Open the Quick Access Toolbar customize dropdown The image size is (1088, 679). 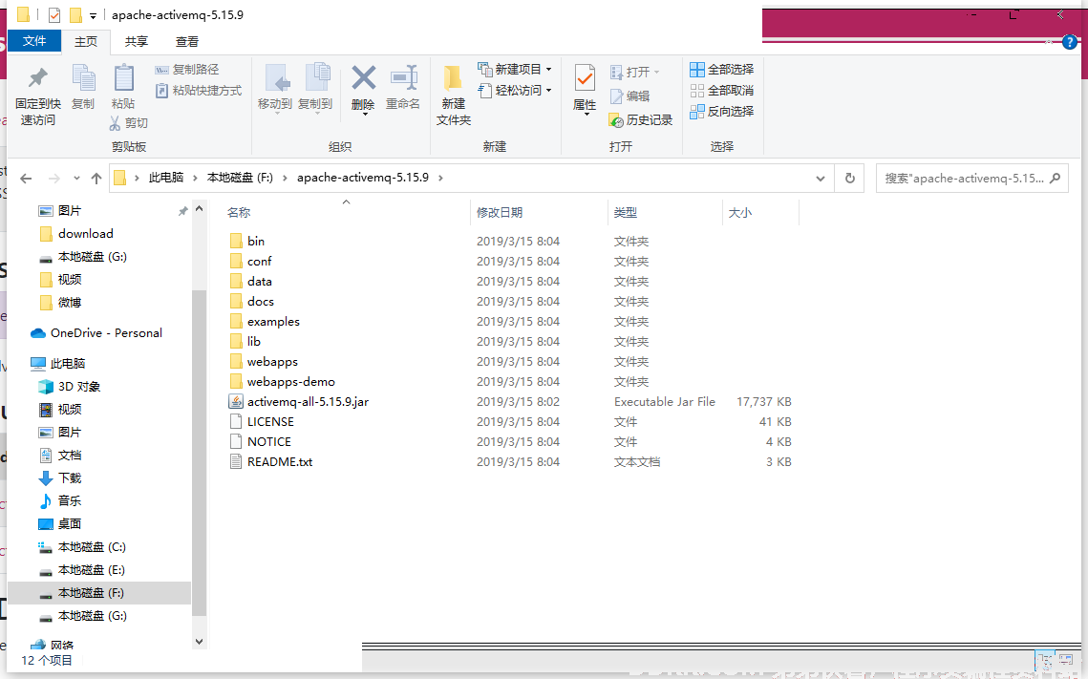tap(93, 15)
